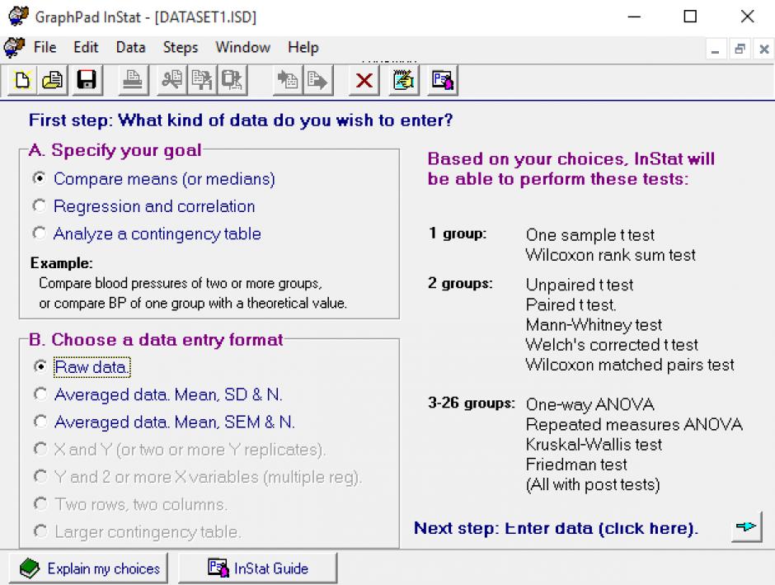Screen dimensions: 775x585
Task: Click the 'Repeated measures ANOVA' text
Action: click(634, 425)
